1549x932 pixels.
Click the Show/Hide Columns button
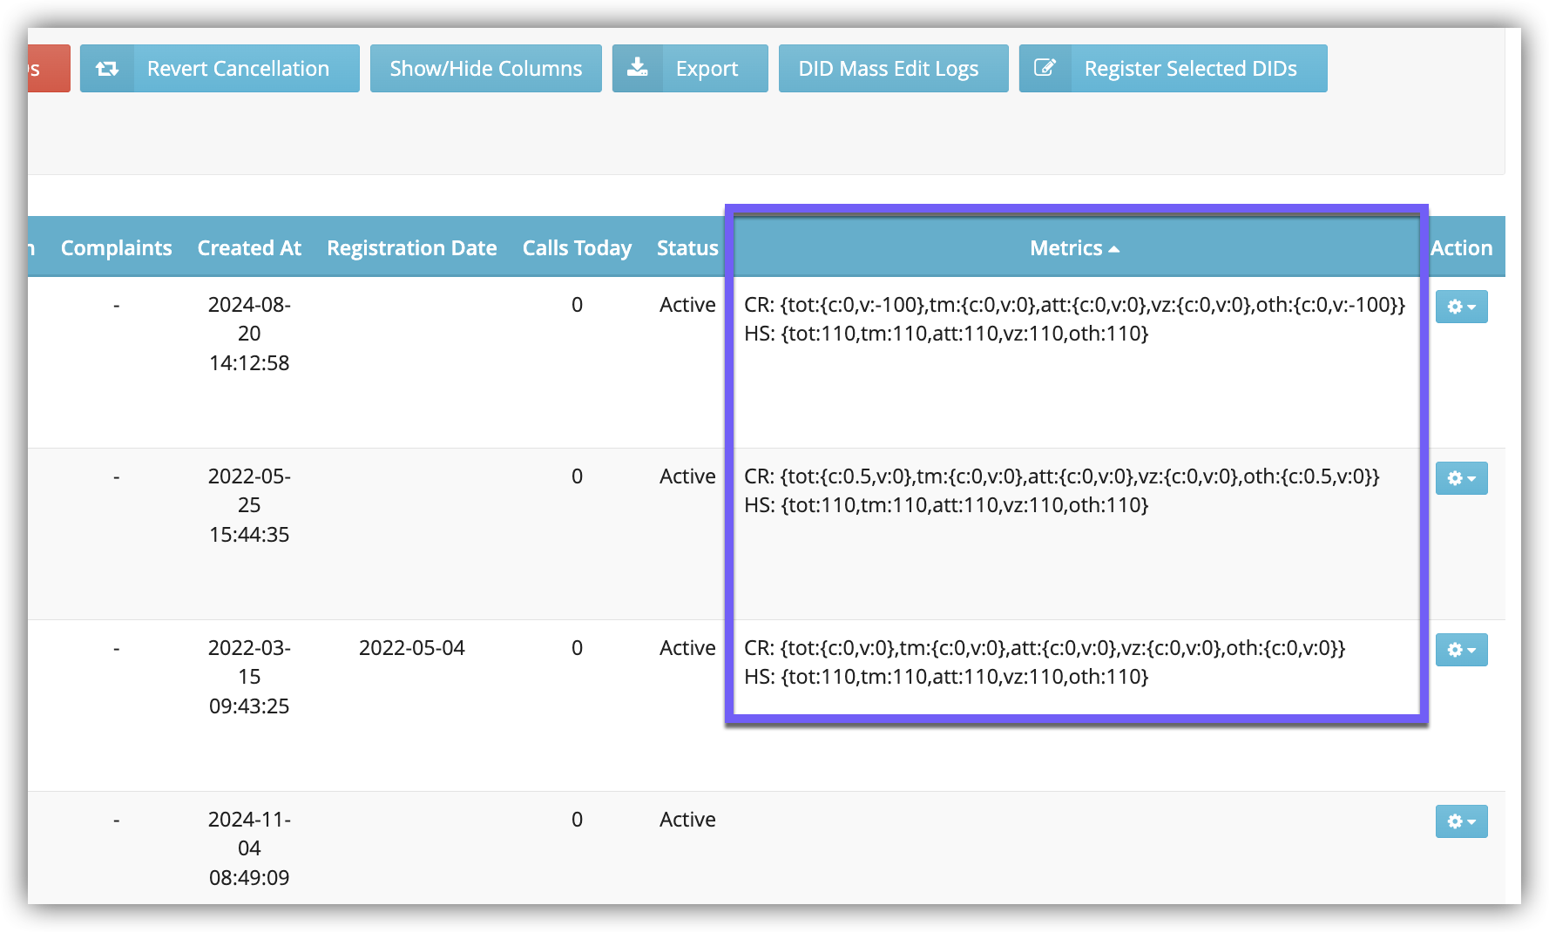pyautogui.click(x=485, y=69)
